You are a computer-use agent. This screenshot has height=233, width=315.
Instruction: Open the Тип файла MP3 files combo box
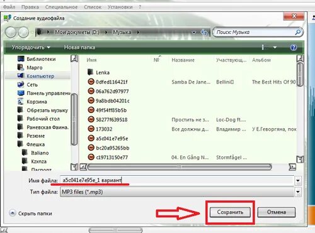pyautogui.click(x=181, y=192)
